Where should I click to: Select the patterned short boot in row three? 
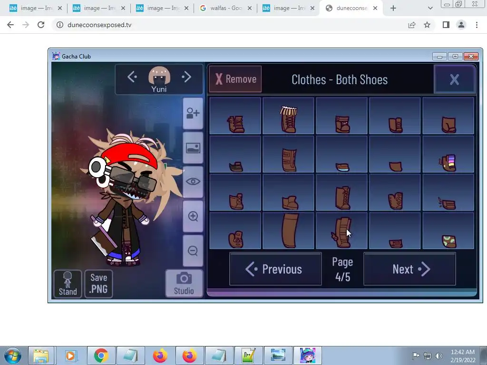pos(395,192)
